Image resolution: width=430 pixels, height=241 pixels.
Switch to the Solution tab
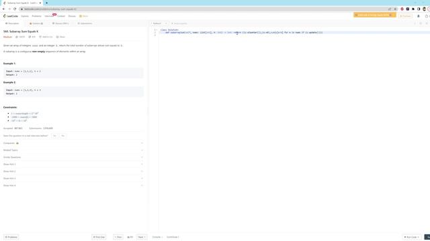(x=36, y=23)
